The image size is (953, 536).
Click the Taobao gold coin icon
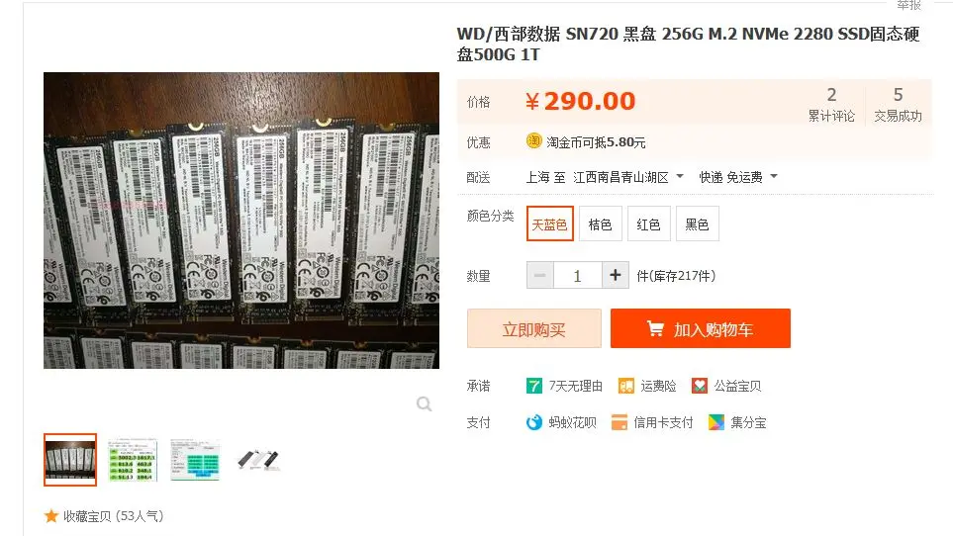coord(533,140)
